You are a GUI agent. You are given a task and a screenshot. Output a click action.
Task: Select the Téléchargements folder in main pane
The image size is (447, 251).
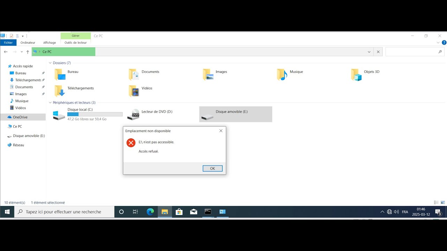[x=74, y=91]
